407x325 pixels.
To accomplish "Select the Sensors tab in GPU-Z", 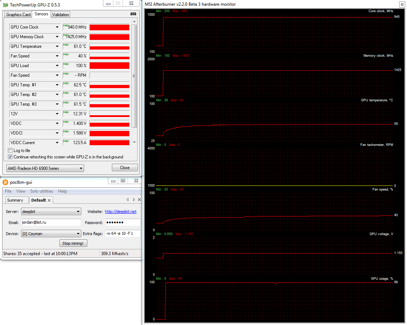I will [42, 14].
